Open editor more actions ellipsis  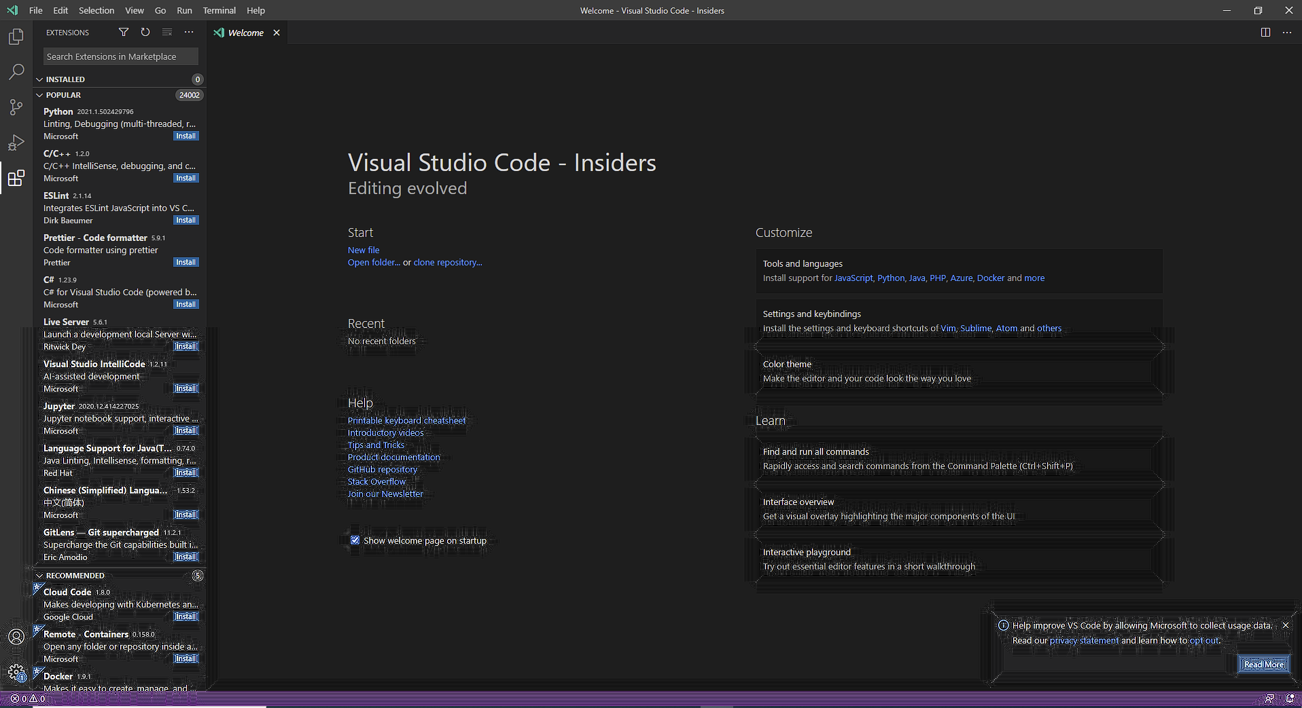[1287, 32]
